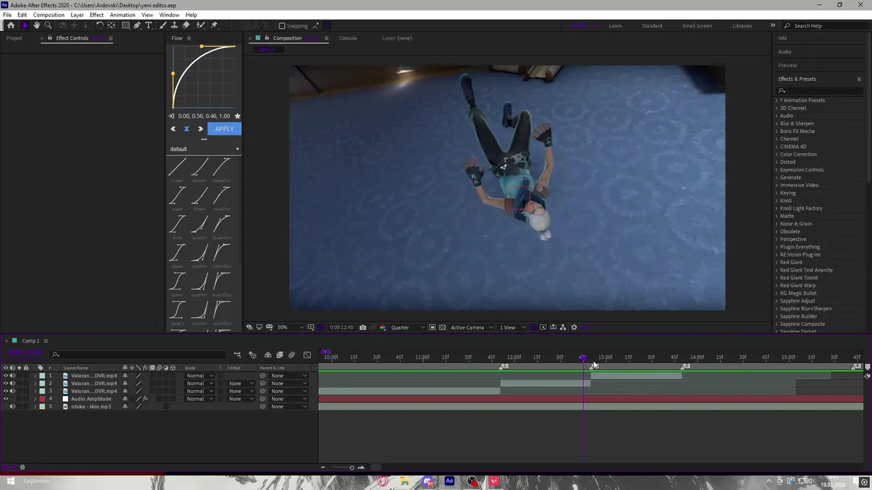The width and height of the screenshot is (872, 490).
Task: Select the Selection tool arrow
Action: (25, 26)
